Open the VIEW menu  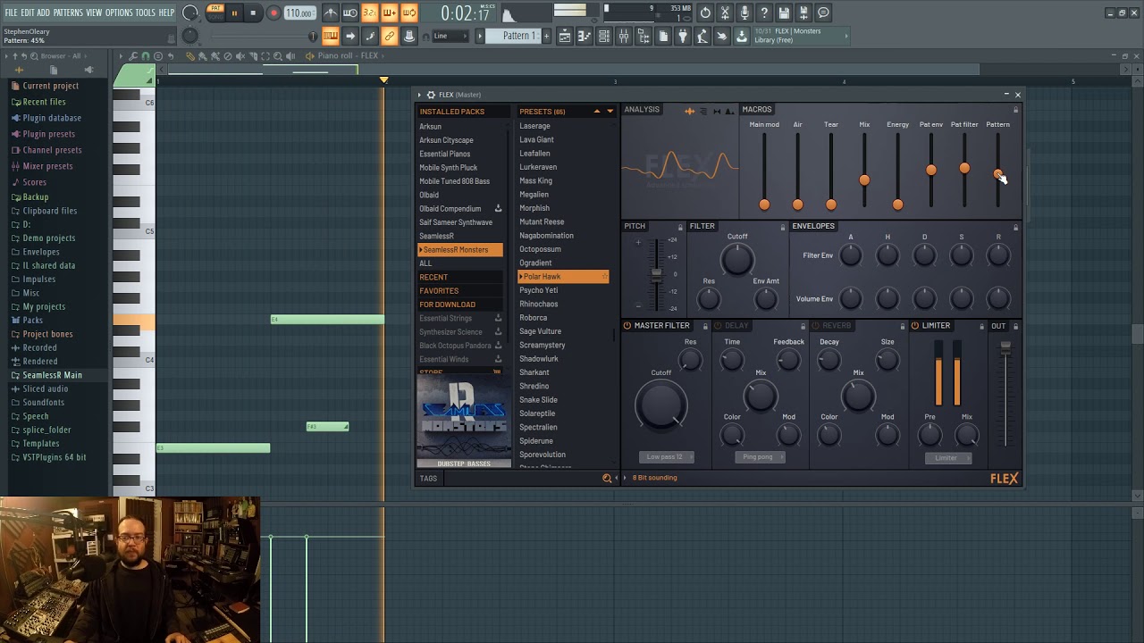click(94, 13)
